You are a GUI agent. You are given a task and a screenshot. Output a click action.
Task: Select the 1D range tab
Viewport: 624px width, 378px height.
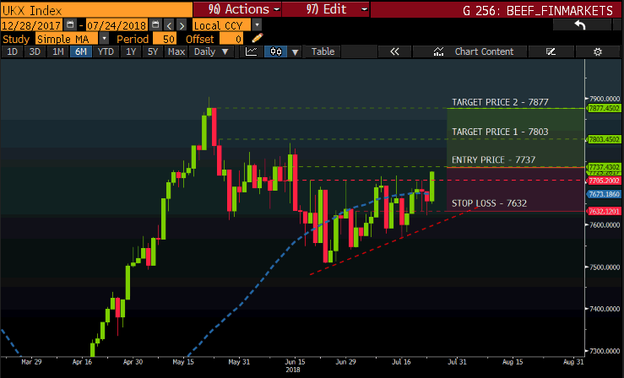13,51
